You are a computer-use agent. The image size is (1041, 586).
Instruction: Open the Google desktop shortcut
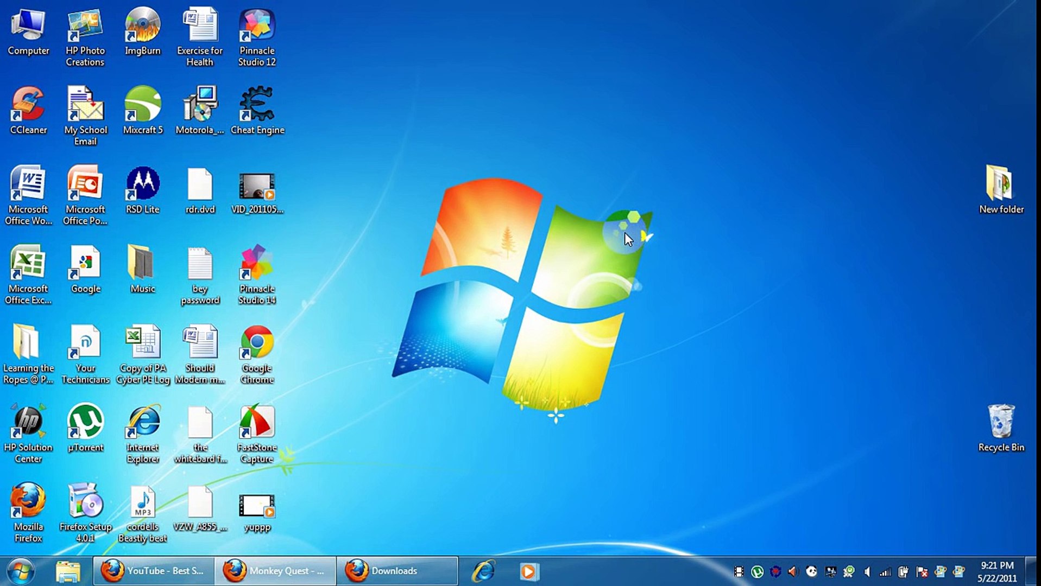(85, 270)
